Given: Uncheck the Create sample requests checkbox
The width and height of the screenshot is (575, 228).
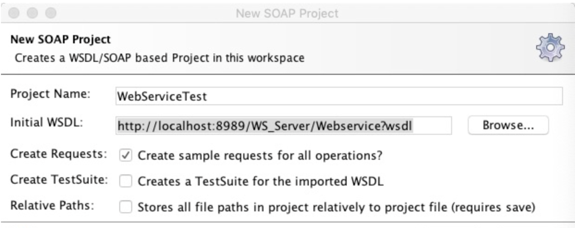Looking at the screenshot, I should (125, 156).
